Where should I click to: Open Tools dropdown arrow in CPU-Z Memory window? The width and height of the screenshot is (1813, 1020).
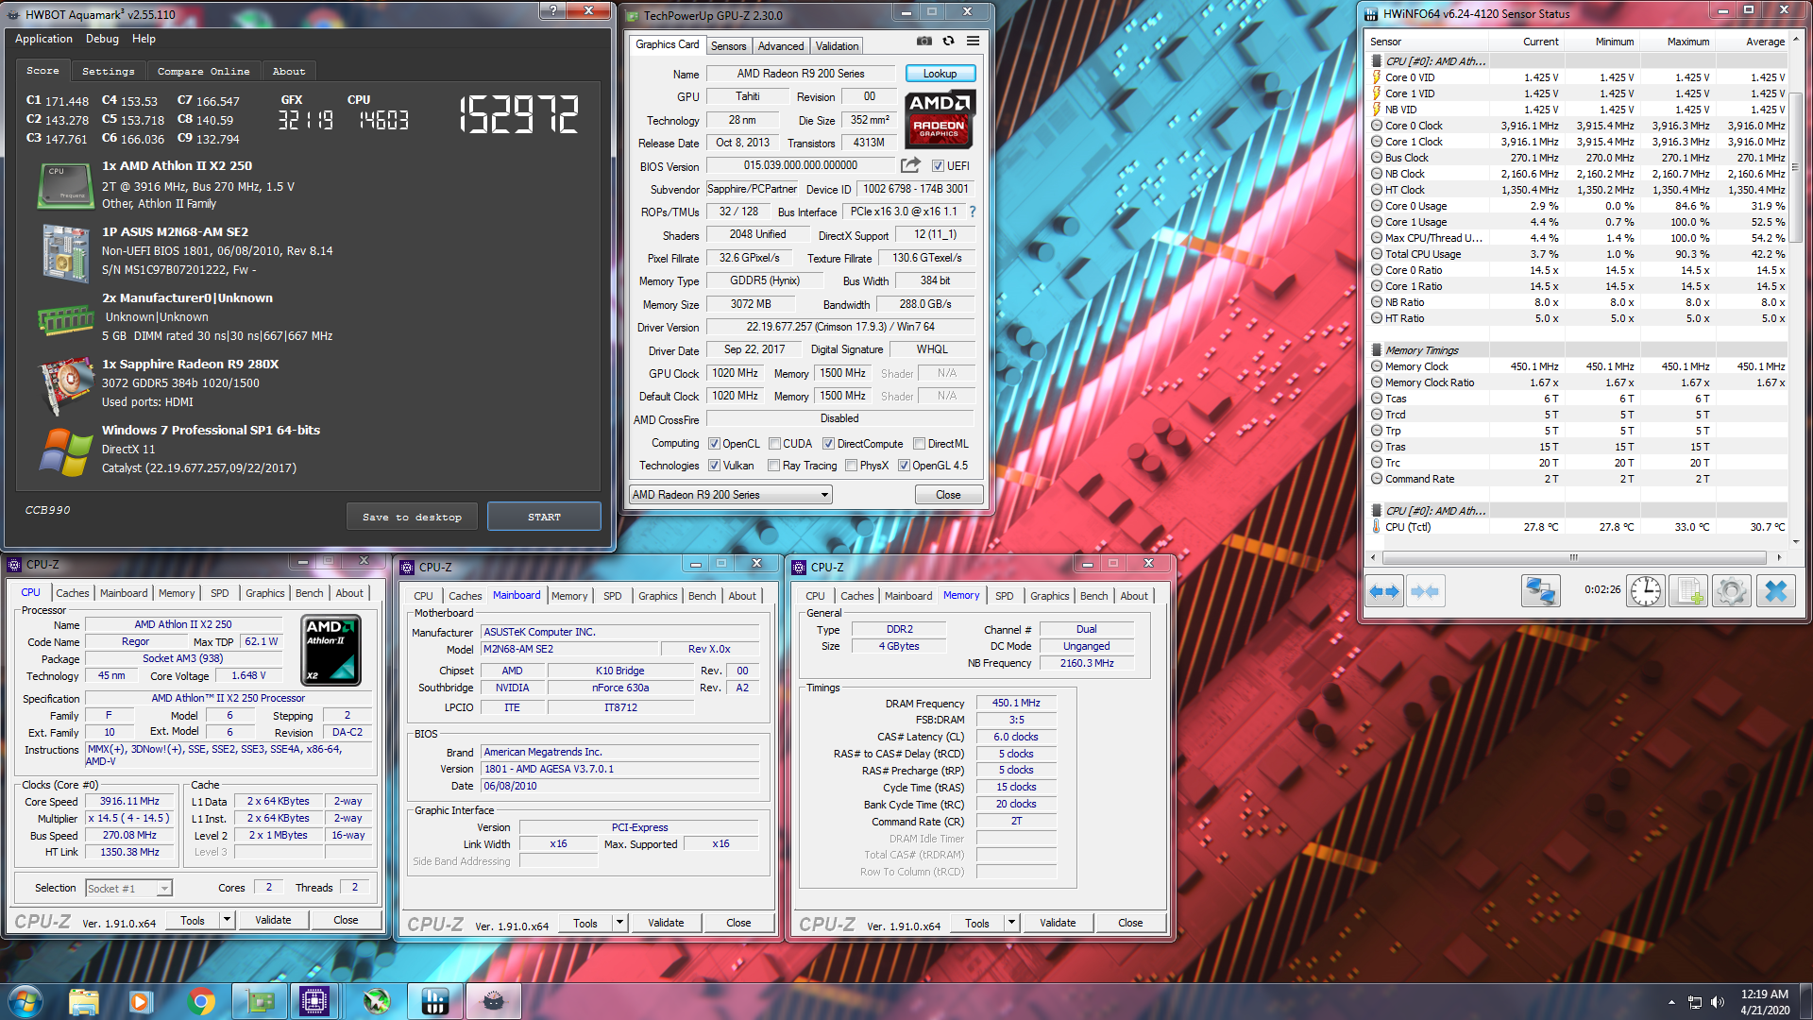point(1011,923)
